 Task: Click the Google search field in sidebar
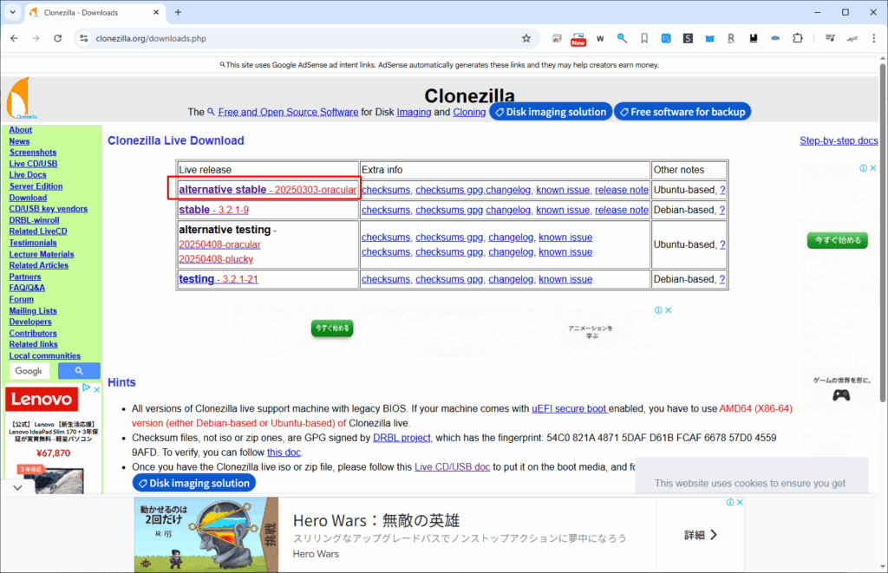[29, 371]
